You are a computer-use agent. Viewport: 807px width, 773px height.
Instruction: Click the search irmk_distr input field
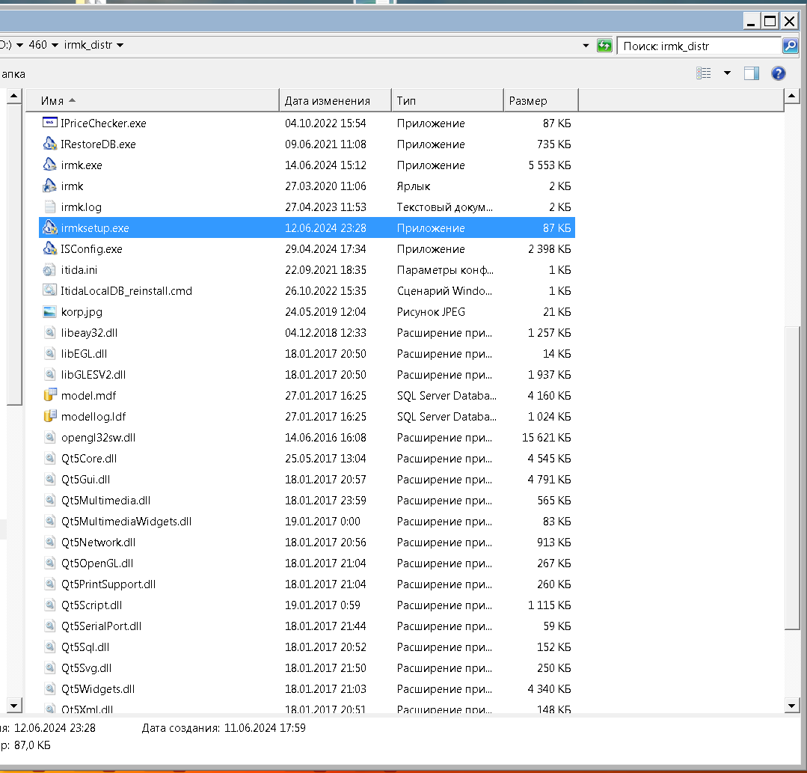point(699,46)
